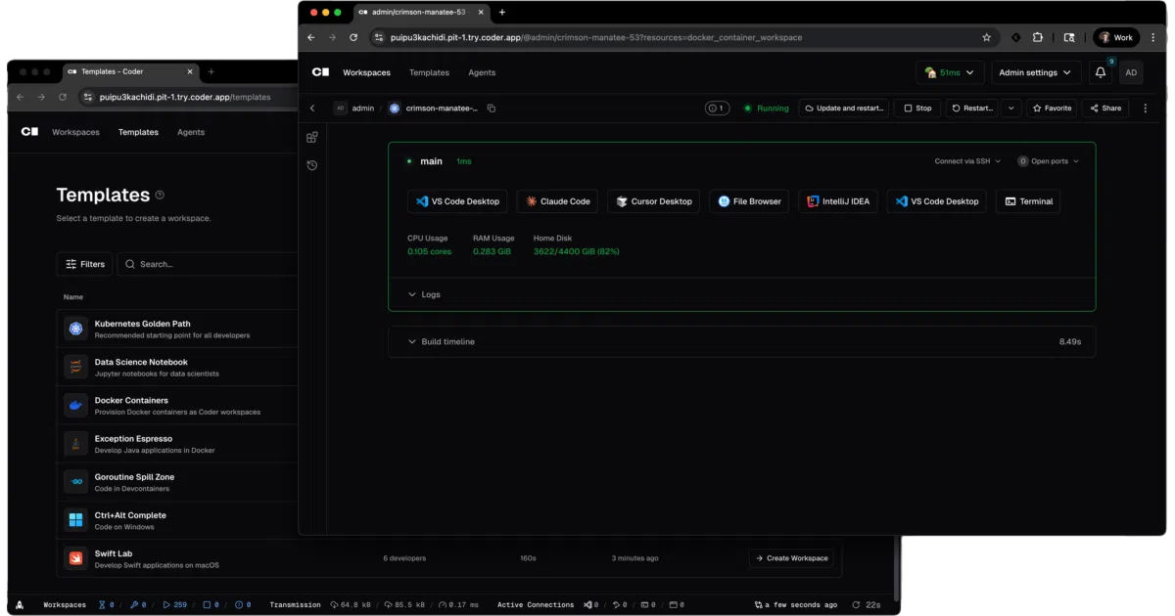Click Templates help question mark icon
Viewport: 1175px width, 616px height.
click(x=160, y=195)
